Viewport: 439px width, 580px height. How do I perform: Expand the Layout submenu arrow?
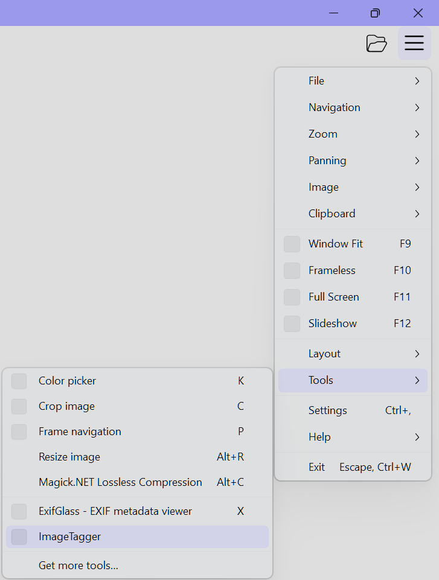point(417,354)
